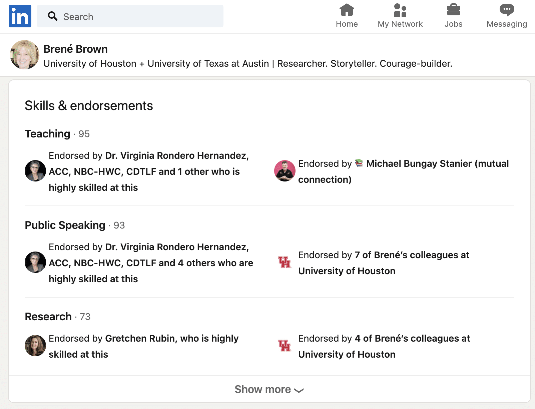Open 7 of Brené's colleagues endorsement

[x=384, y=263]
